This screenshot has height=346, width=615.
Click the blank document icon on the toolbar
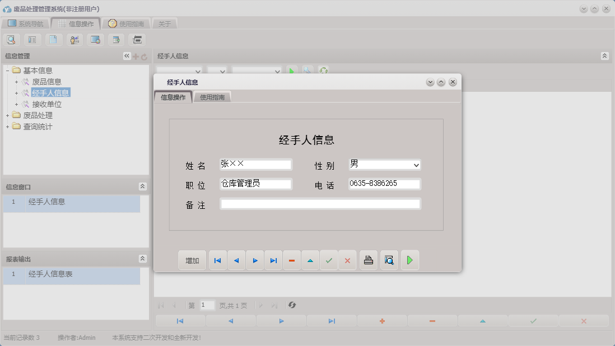54,39
